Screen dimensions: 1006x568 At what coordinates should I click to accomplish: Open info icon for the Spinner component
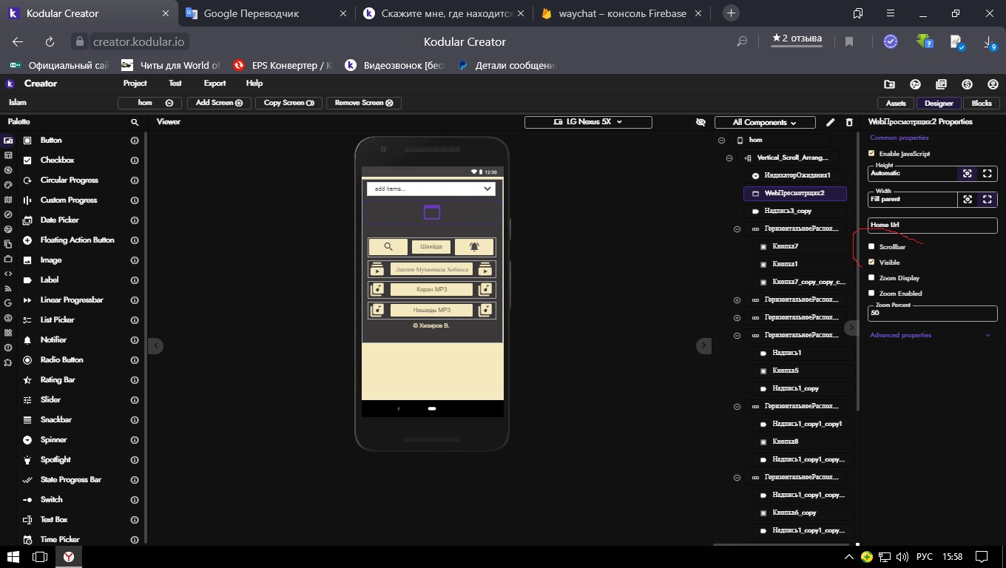tap(135, 440)
